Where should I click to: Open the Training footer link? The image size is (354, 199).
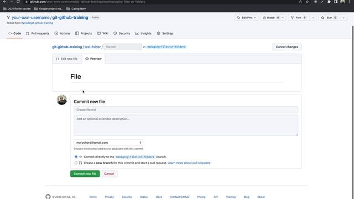(x=231, y=197)
